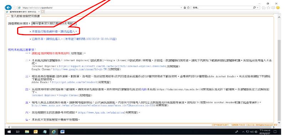Open the taskbar app beside Outlook

45,132
